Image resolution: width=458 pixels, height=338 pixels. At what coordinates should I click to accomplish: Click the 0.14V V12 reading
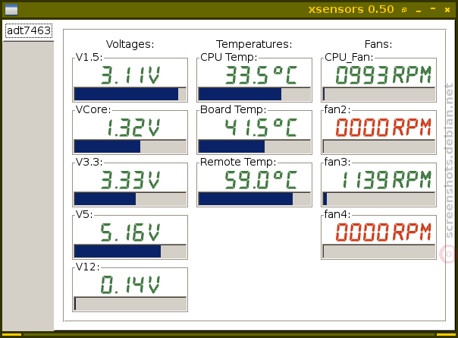pyautogui.click(x=130, y=285)
